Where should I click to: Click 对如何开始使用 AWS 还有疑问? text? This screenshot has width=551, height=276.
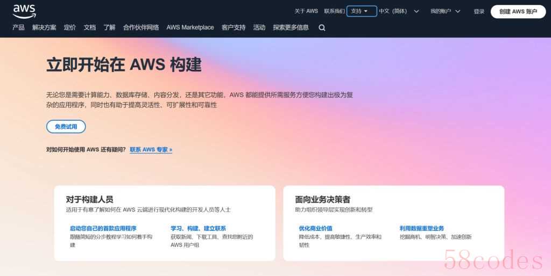coord(86,150)
